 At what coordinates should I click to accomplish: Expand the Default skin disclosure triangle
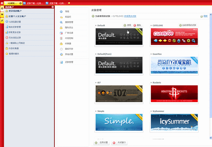pyautogui.click(x=96, y=26)
